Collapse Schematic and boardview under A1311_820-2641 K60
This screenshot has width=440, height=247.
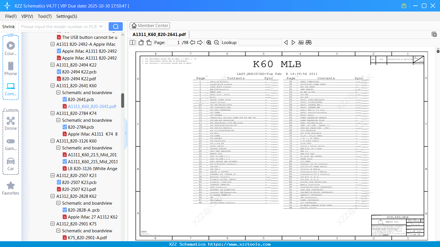(58, 93)
